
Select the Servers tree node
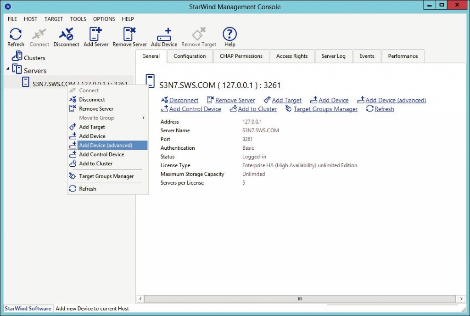click(x=35, y=70)
